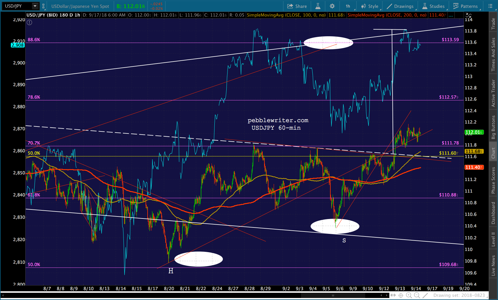Switch to the Active Trader side tab
This screenshot has width=498, height=300.
click(493, 93)
